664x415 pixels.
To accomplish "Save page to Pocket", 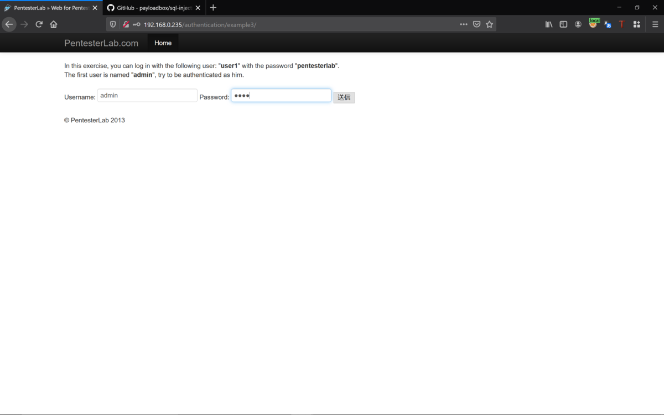I will (476, 24).
